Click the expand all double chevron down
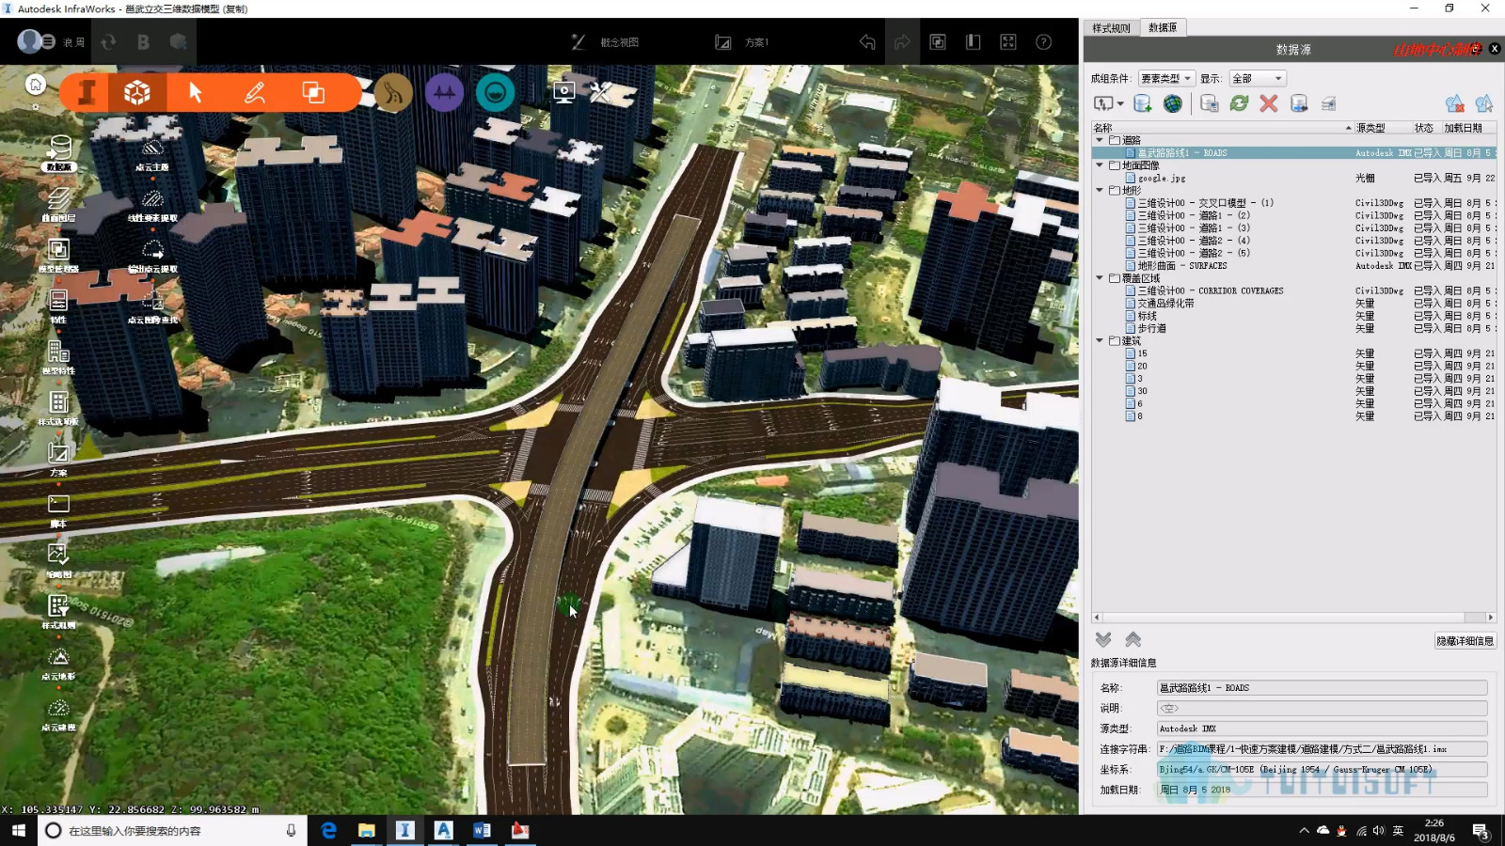Screen dimensions: 1505x846 pyautogui.click(x=1103, y=639)
